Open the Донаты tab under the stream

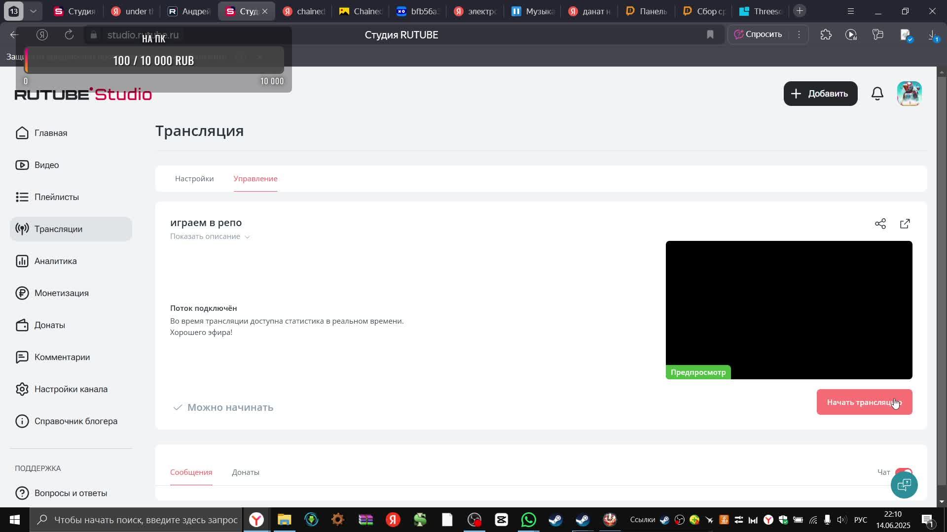click(246, 472)
